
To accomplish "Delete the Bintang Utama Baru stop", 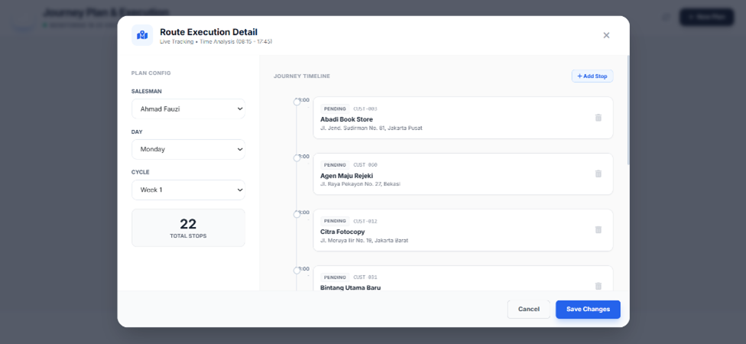I will (598, 285).
